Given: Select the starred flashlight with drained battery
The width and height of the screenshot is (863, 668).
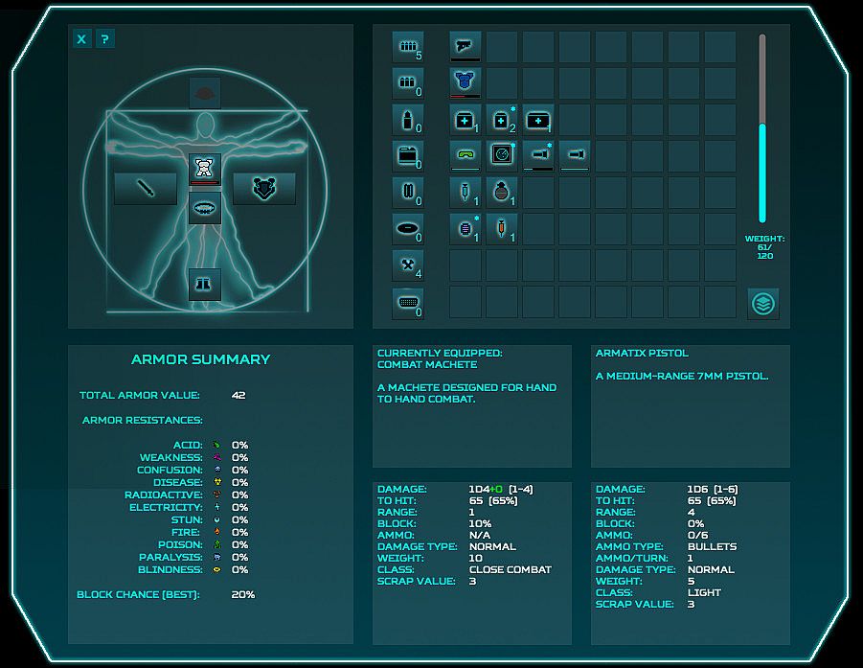Looking at the screenshot, I should coord(537,156).
